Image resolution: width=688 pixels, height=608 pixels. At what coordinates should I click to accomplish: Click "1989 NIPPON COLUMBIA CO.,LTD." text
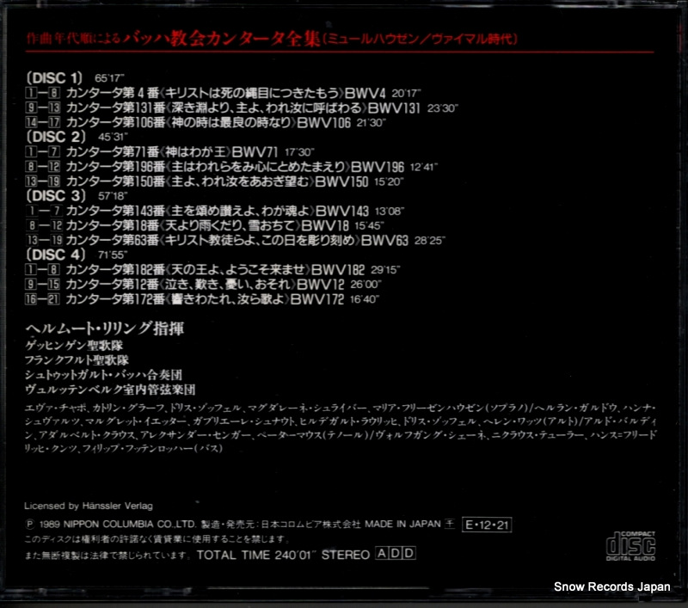tap(118, 525)
